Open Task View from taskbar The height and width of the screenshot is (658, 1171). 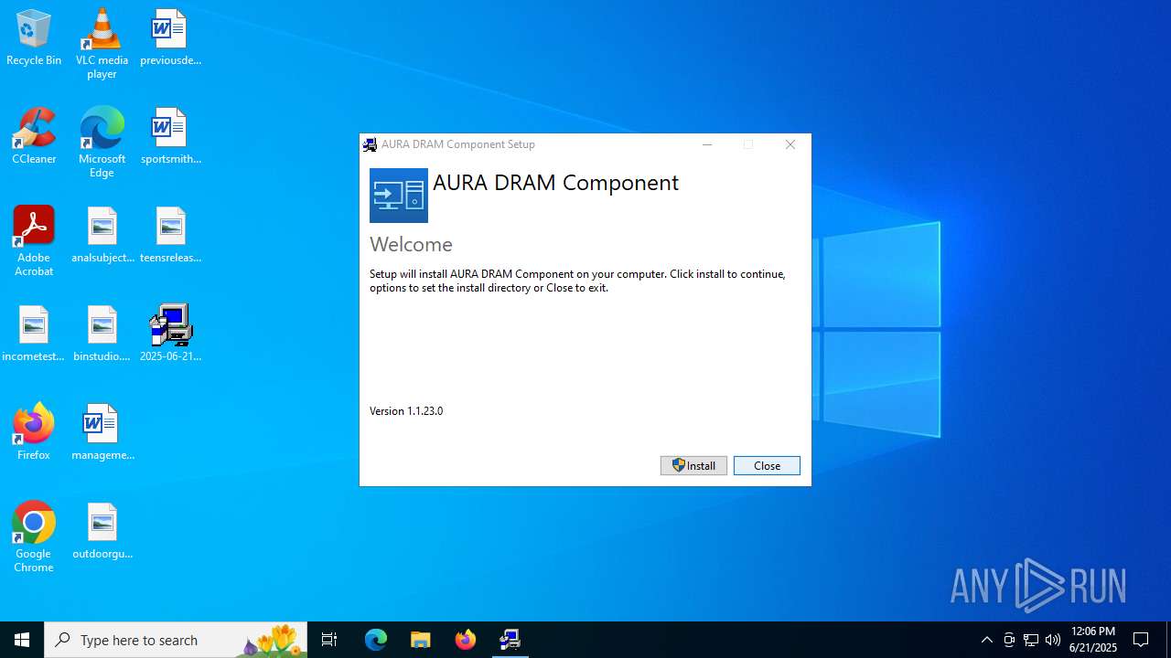(329, 640)
